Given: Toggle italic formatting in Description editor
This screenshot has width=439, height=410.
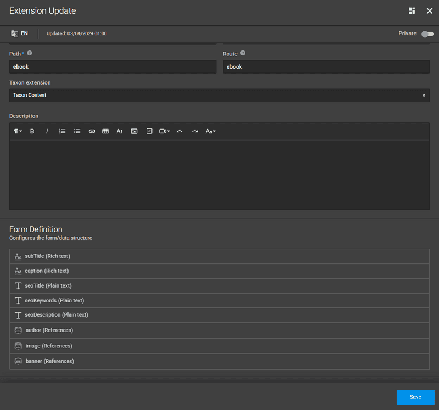Looking at the screenshot, I should click(47, 131).
